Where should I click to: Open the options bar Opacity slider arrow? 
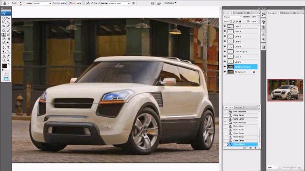[68, 3]
